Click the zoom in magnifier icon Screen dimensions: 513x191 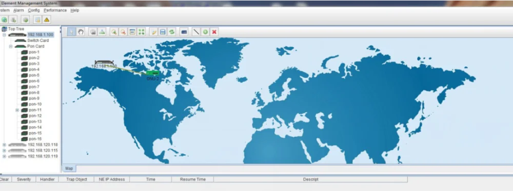point(114,32)
